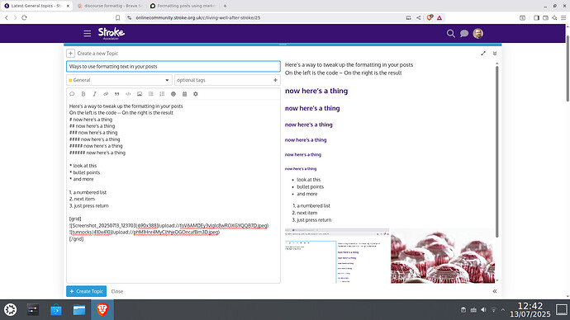Image resolution: width=570 pixels, height=320 pixels.
Task: Click the show desktop button
Action: [562, 310]
